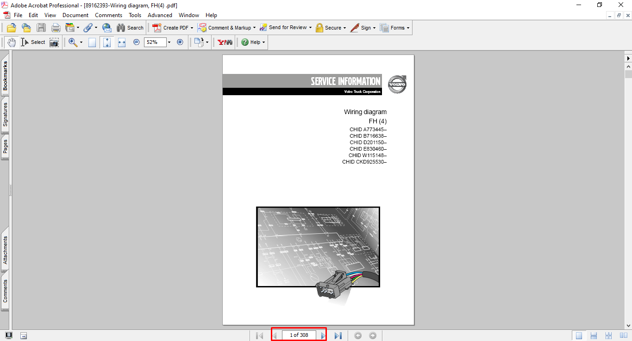Click the Select text tool button
The height and width of the screenshot is (341, 632).
tap(33, 42)
